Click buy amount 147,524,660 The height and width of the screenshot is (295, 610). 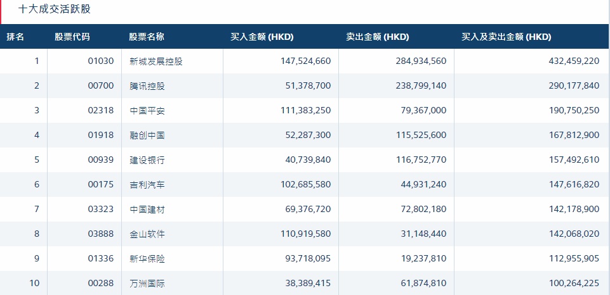tap(306, 61)
